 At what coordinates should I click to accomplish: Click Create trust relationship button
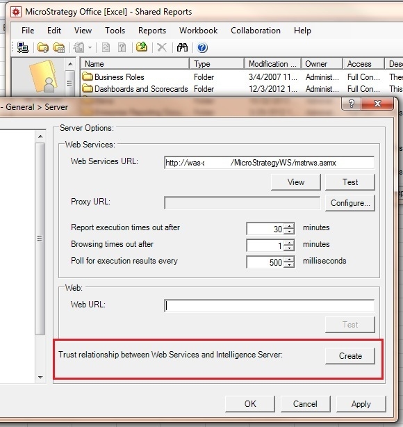click(350, 356)
